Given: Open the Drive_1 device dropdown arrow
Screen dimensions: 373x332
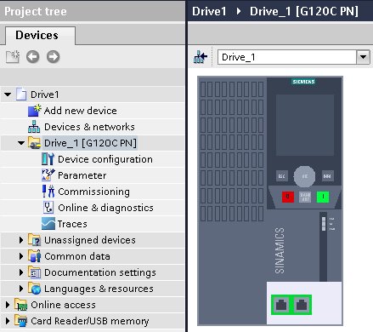Looking at the screenshot, I should 363,57.
